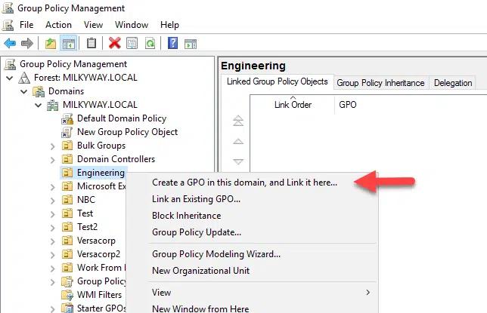Click the Forest MILKYWAY.LOCAL triangle icon
The image size is (487, 313).
coord(24,78)
